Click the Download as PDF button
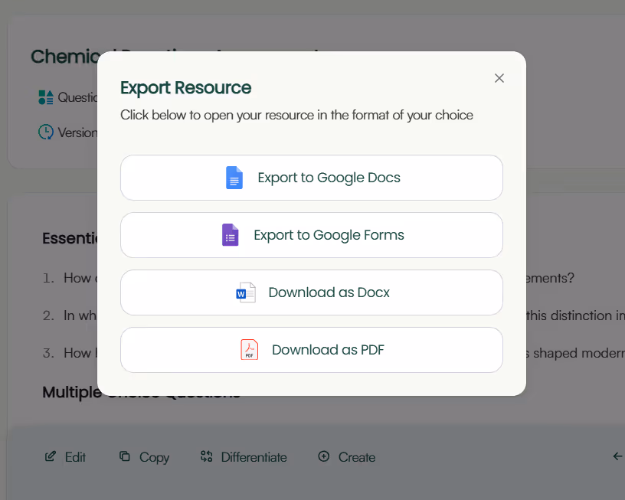The height and width of the screenshot is (500, 625). (x=311, y=350)
